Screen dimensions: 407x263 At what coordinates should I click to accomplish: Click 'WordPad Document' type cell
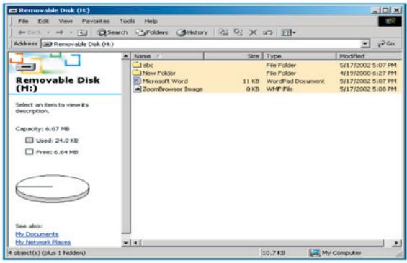pyautogui.click(x=295, y=81)
